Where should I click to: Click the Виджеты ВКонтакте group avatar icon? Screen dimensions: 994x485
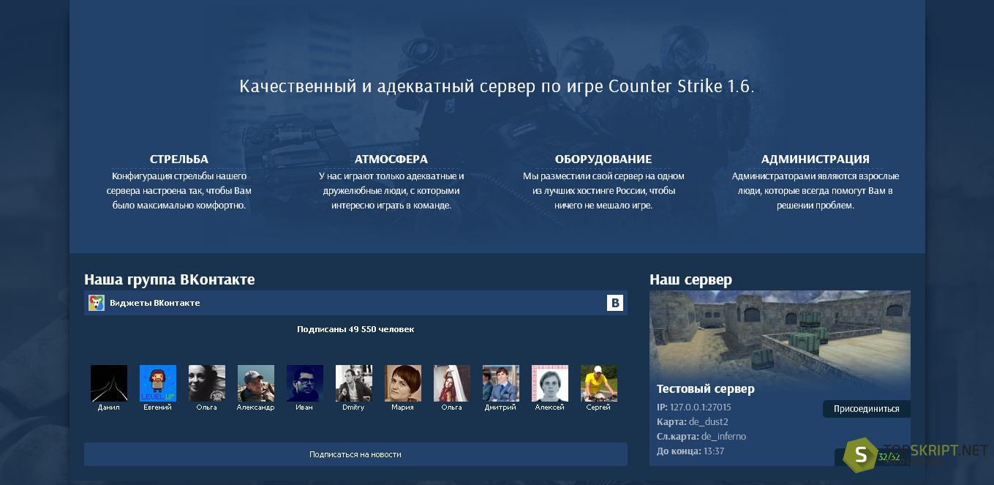(x=97, y=303)
